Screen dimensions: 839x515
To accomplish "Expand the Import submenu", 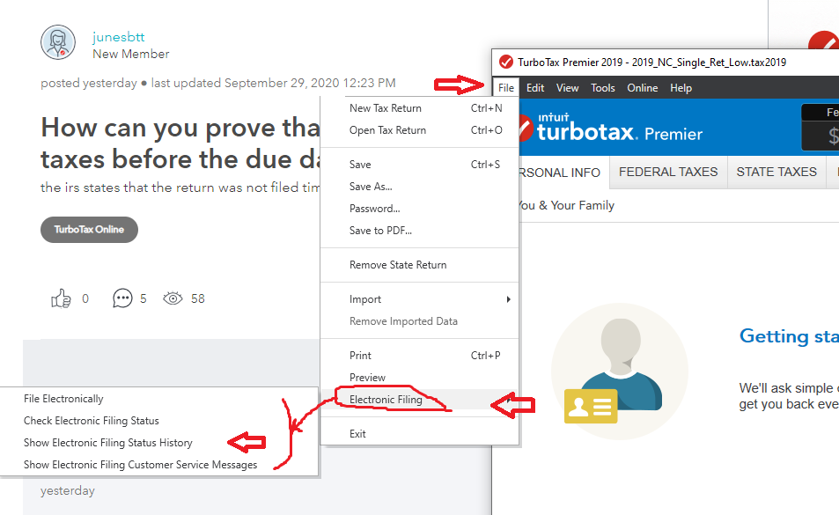I will tap(419, 299).
